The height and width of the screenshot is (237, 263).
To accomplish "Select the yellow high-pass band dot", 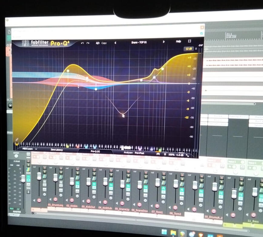I will coord(68,71).
